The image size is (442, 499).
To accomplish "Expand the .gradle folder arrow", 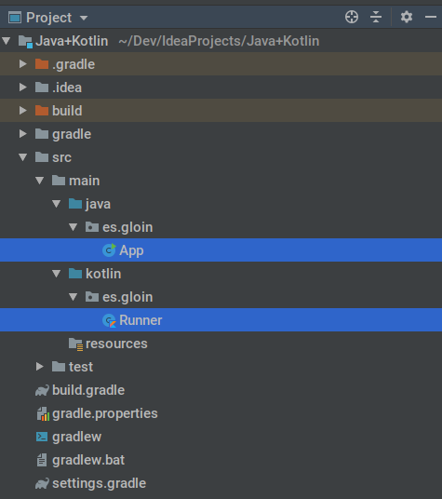I will (x=22, y=64).
